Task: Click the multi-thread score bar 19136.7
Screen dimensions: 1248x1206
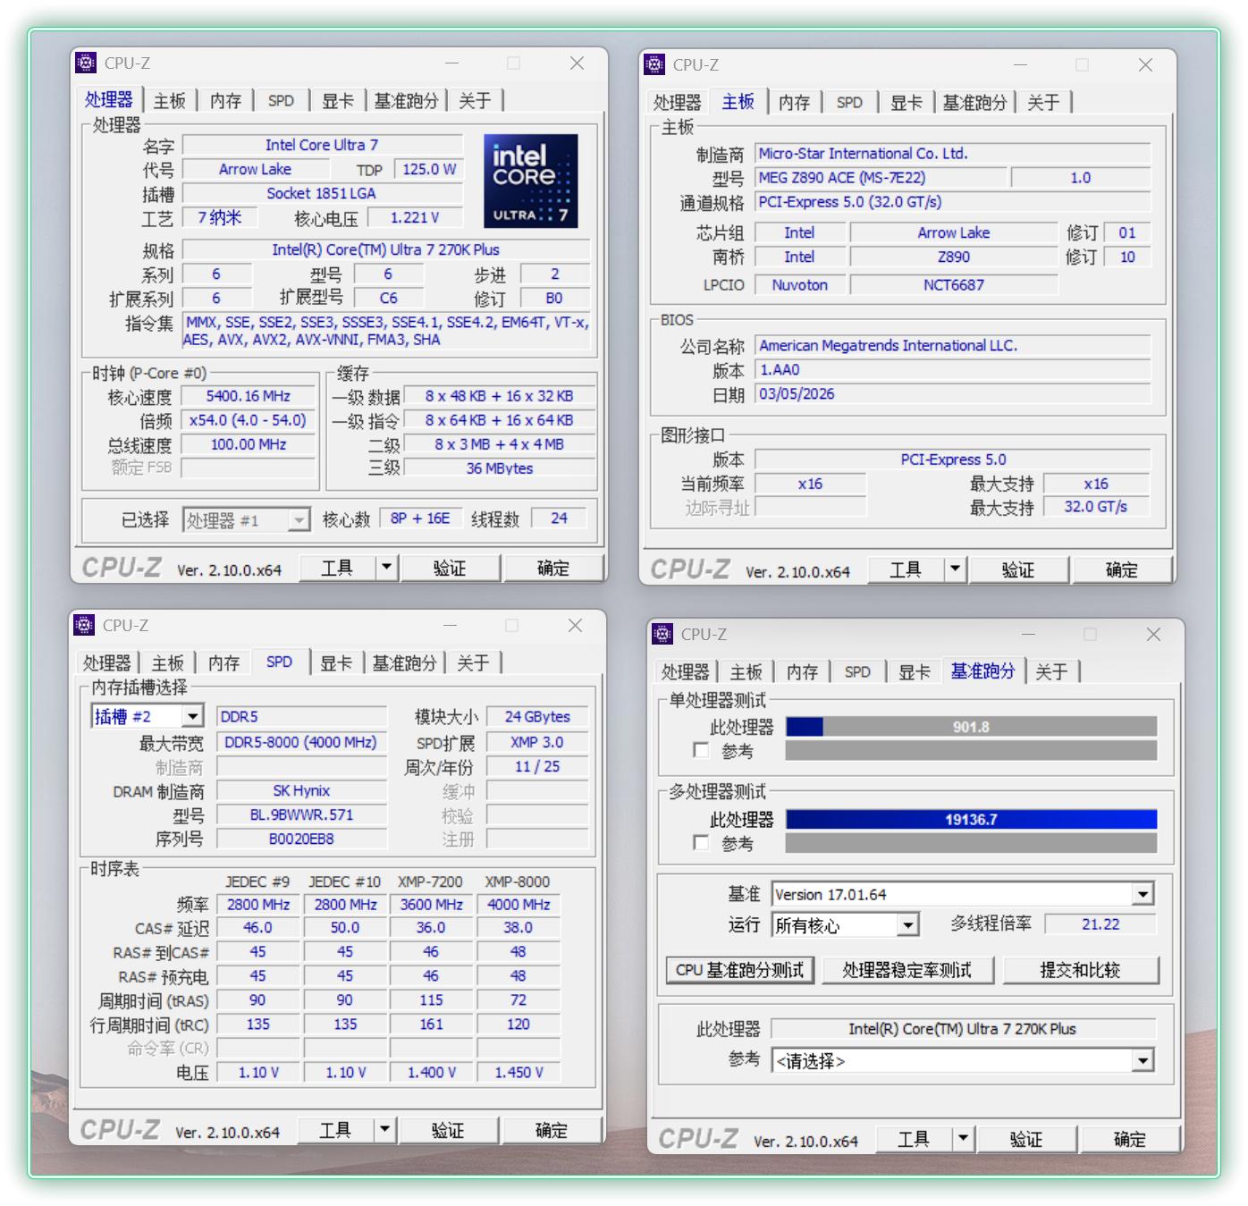Action: [971, 819]
